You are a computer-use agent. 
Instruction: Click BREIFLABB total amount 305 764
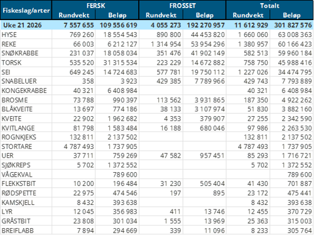300,231
